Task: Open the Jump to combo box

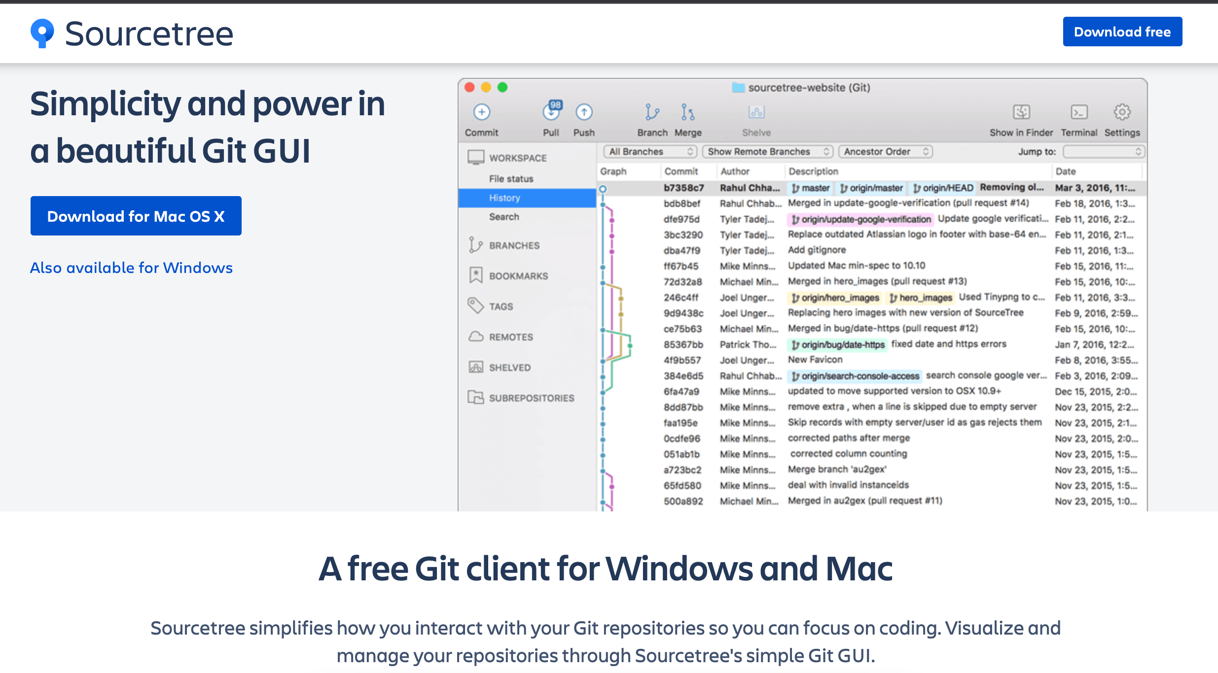Action: pyautogui.click(x=1104, y=152)
